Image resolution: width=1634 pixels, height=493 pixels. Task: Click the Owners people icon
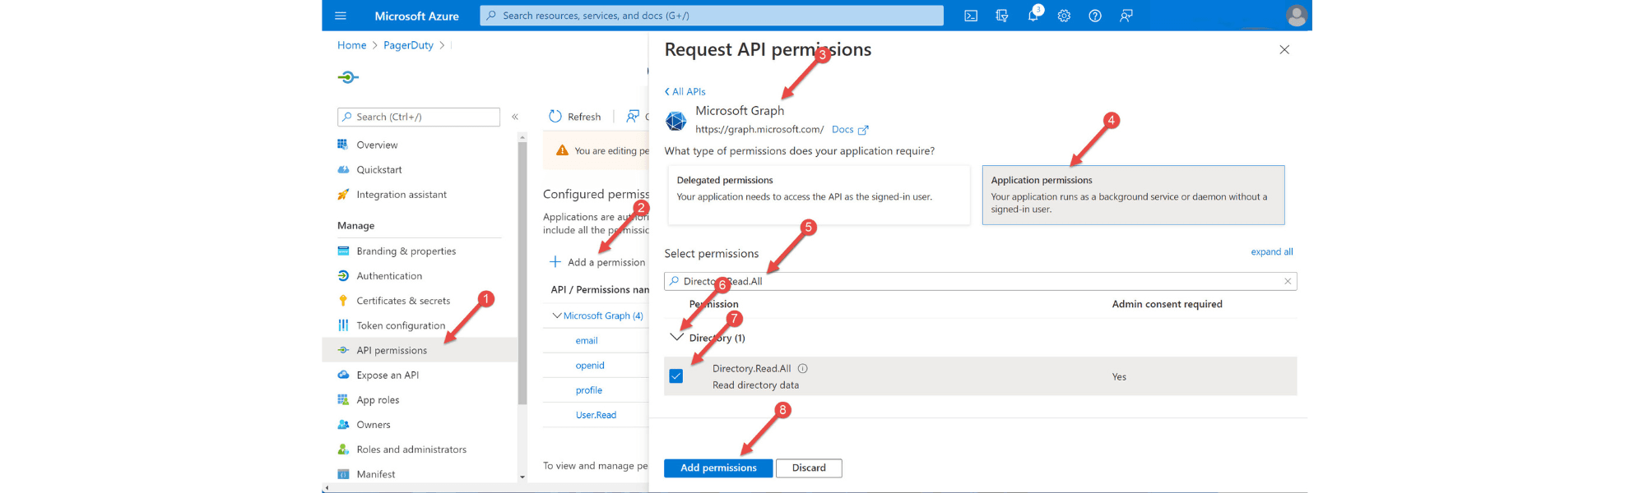pyautogui.click(x=343, y=425)
